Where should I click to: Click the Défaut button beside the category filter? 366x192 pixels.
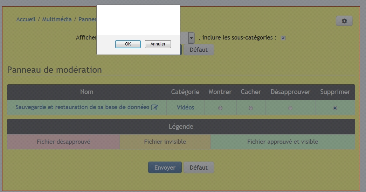click(x=199, y=50)
